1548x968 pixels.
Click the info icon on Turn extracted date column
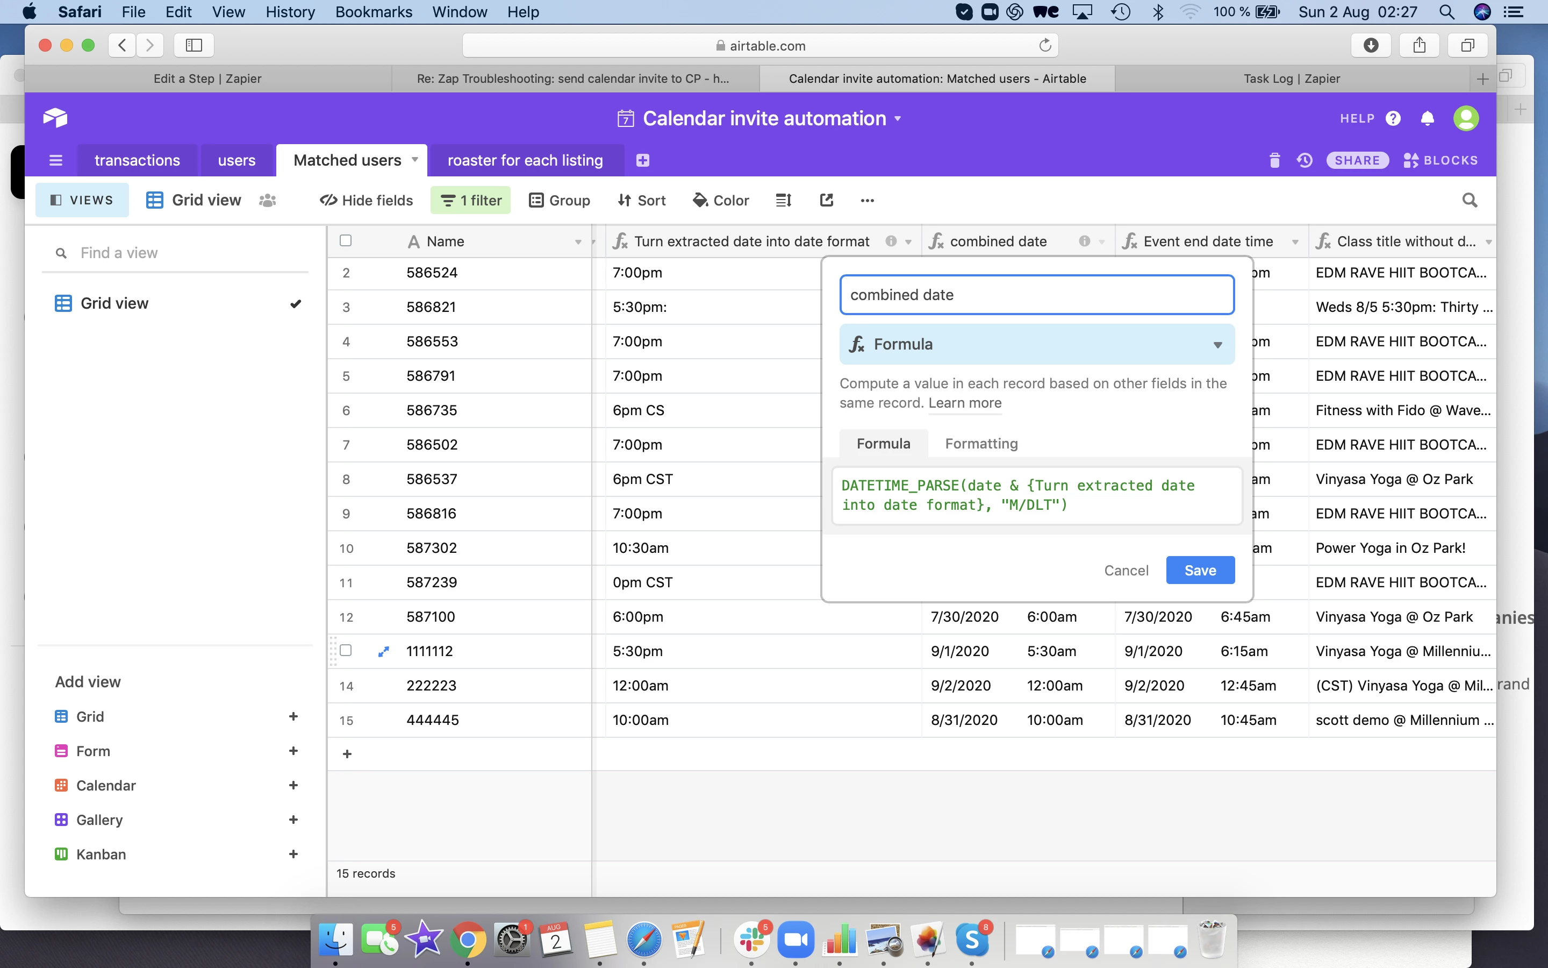pyautogui.click(x=891, y=241)
